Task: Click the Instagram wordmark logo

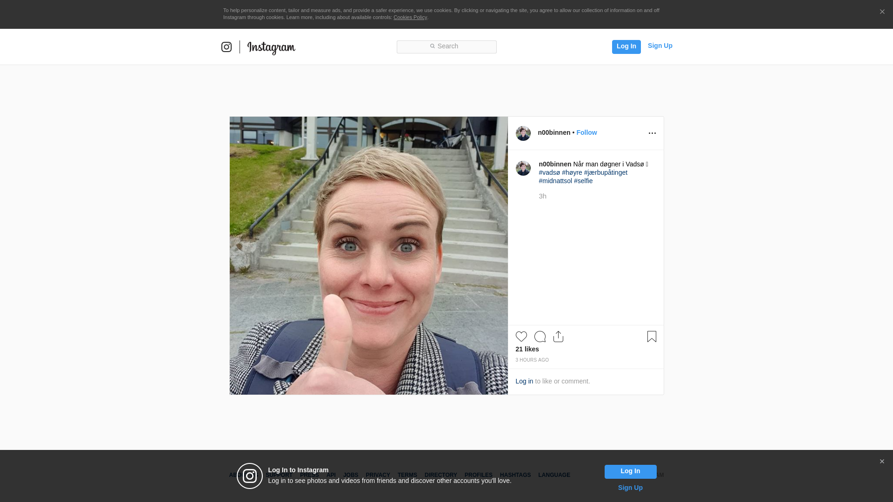Action: (271, 47)
